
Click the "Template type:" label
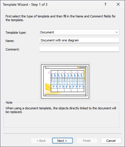16,33
